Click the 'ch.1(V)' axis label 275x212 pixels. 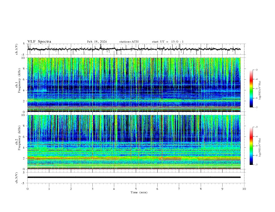(x=17, y=49)
